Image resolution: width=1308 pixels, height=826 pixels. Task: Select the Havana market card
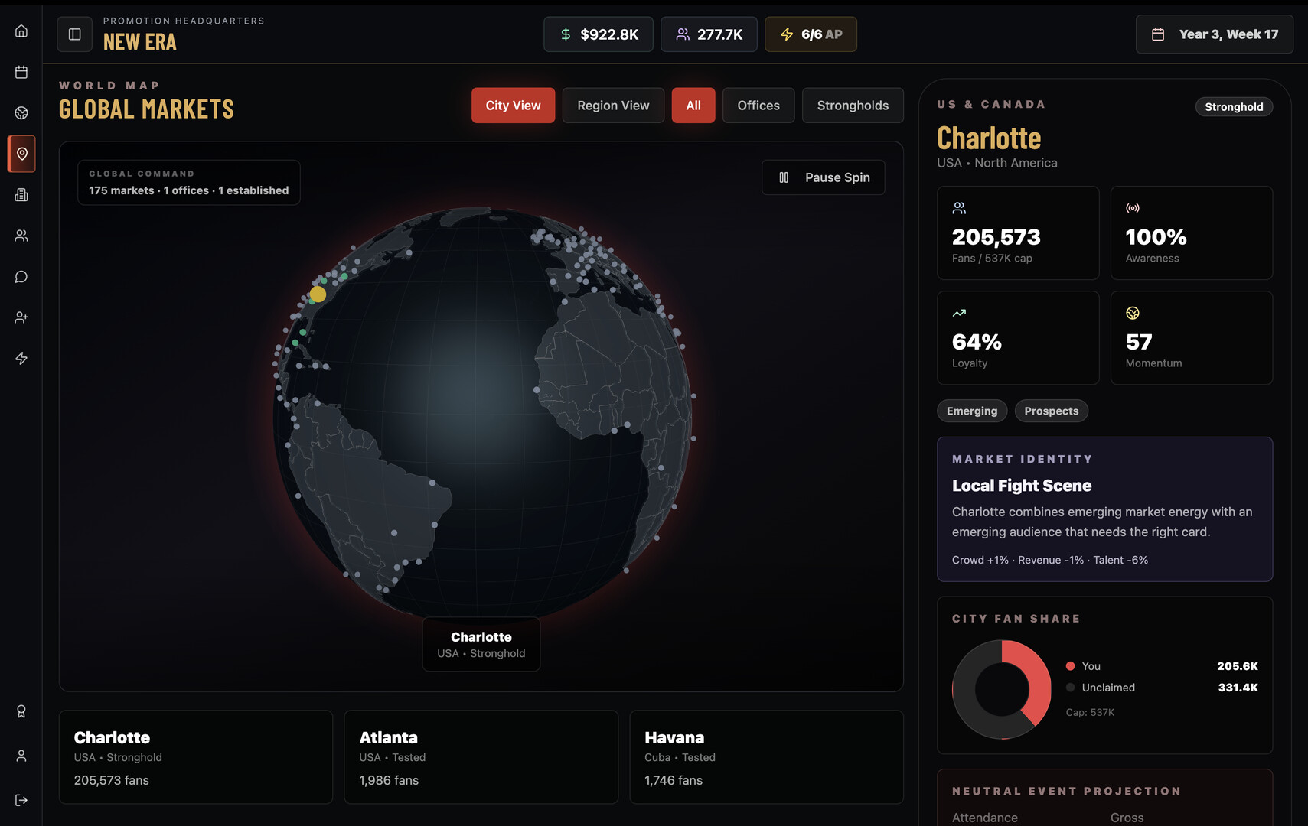(x=767, y=757)
